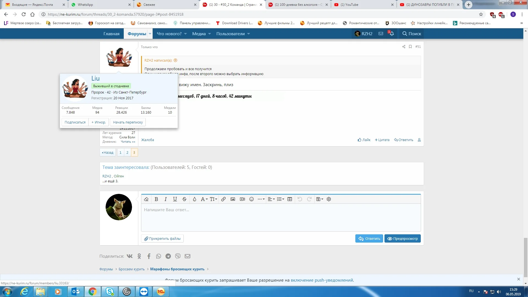Expand font size dropdown in editor
Screen dimensions: 528x297
coord(213,199)
